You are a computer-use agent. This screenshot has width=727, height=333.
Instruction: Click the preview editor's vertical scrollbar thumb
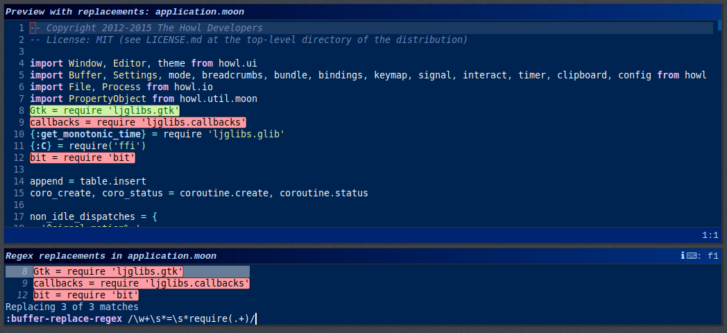point(719,24)
